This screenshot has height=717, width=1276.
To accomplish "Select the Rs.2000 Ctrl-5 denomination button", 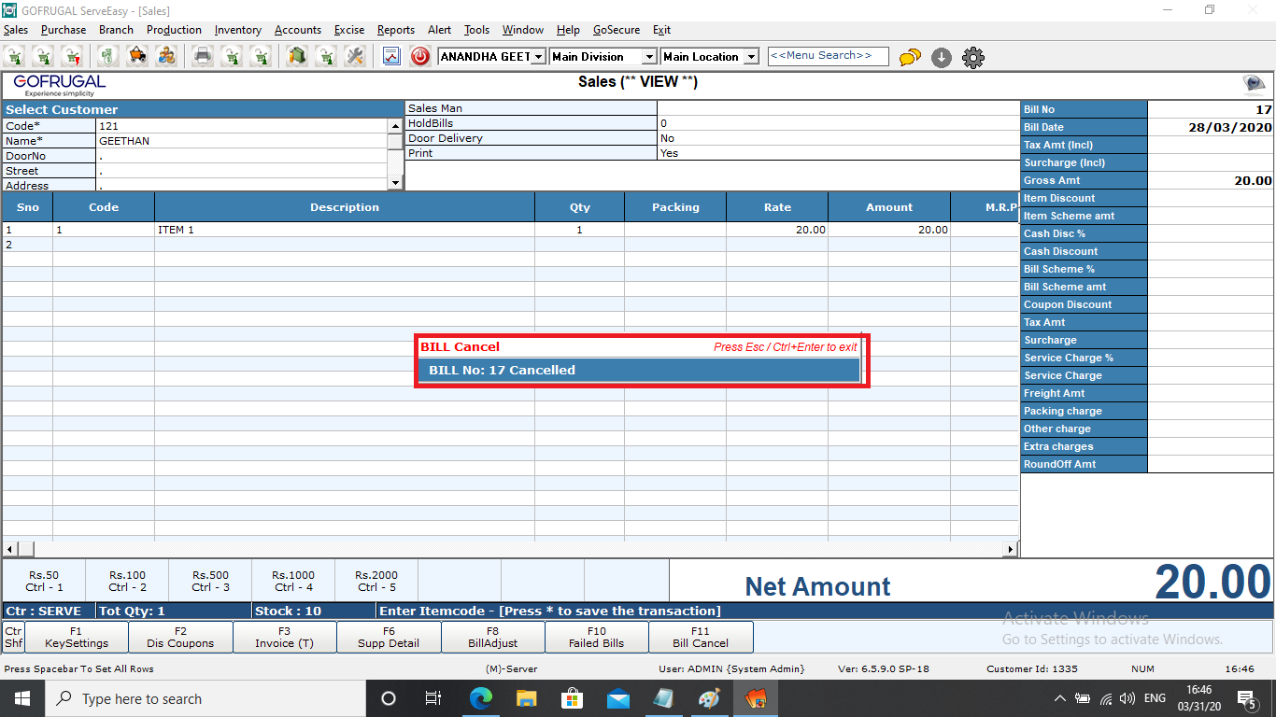I will [376, 581].
